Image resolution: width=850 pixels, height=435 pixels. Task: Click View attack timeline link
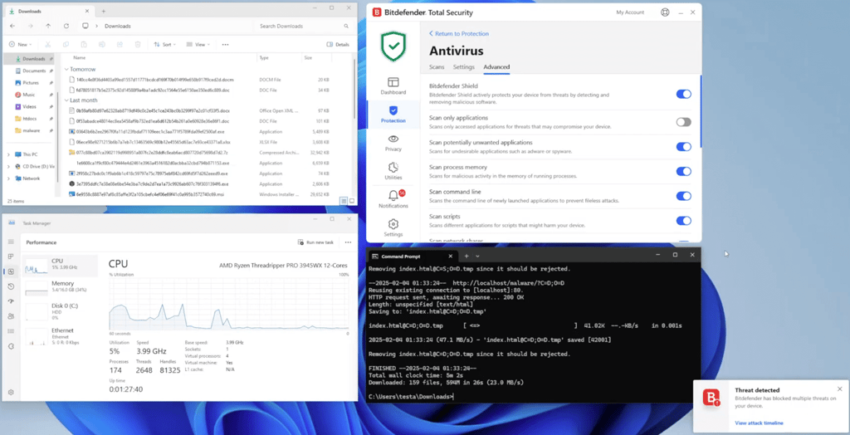pyautogui.click(x=759, y=423)
